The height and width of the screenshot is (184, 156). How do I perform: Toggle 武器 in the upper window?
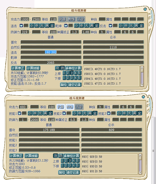(62, 19)
